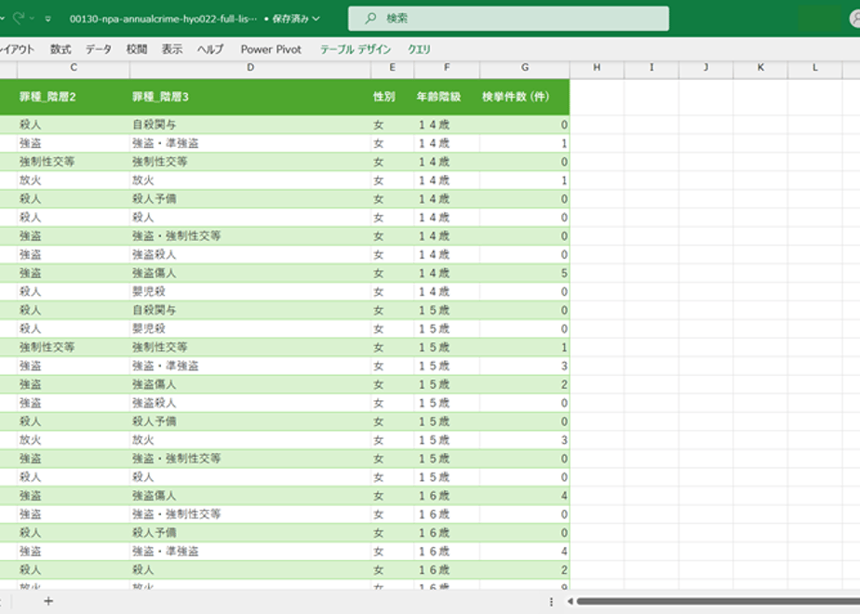Select column G header
The width and height of the screenshot is (860, 614).
coord(525,67)
